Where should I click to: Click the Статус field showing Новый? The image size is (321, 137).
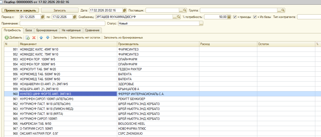[159, 23]
